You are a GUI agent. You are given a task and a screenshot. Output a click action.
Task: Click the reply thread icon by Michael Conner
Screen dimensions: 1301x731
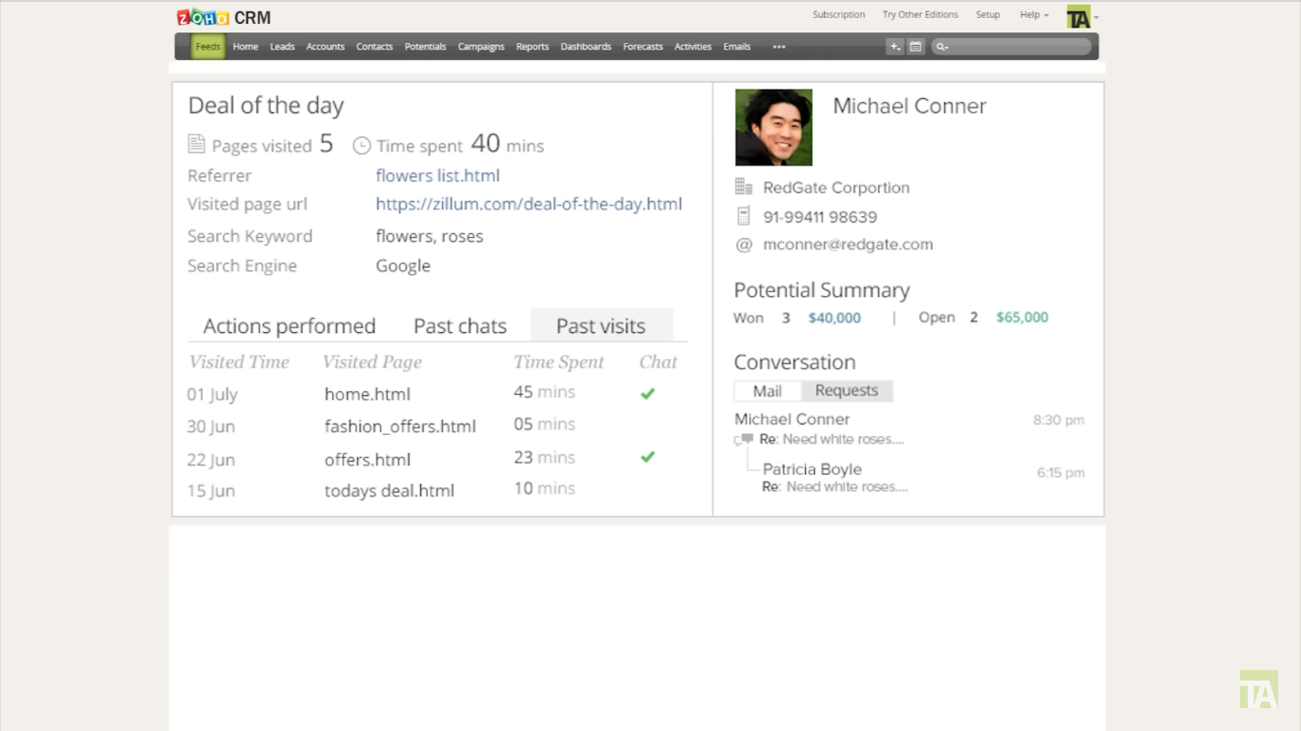pos(744,440)
